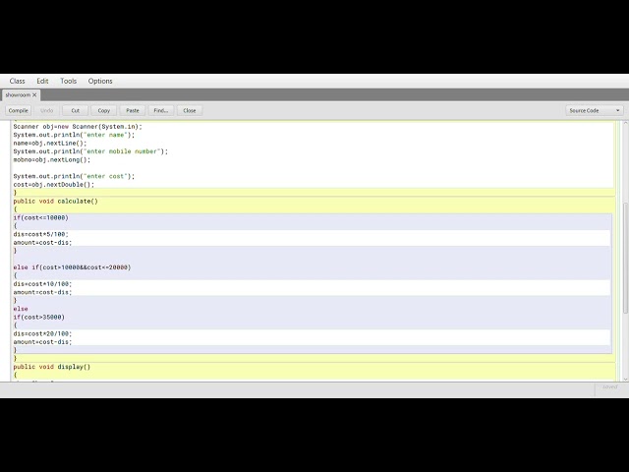Click the Find... button
This screenshot has height=472, width=629.
pos(161,110)
